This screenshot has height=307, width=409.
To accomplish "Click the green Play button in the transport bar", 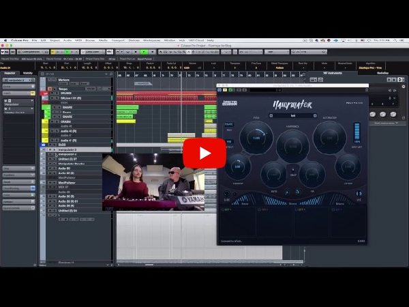I will [144, 52].
